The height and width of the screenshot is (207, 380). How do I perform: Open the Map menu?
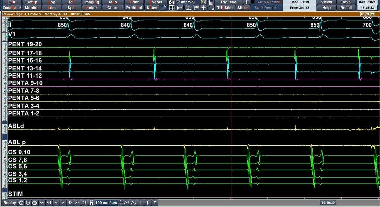[x=112, y=2]
